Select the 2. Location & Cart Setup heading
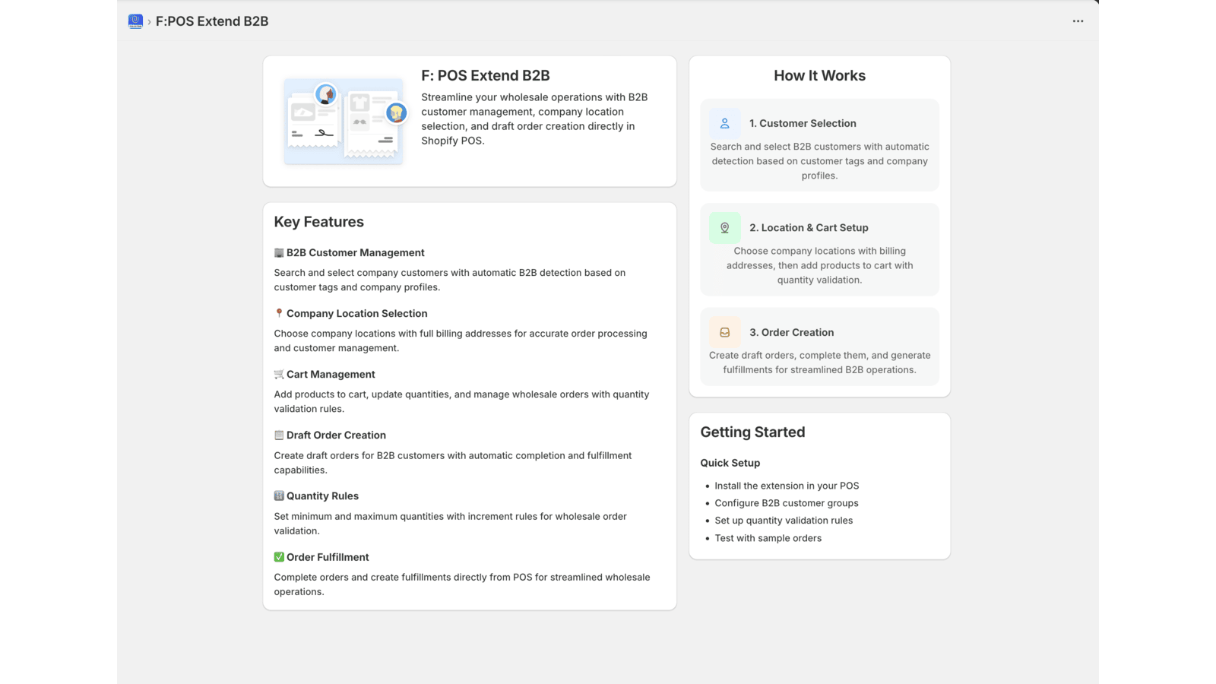The height and width of the screenshot is (684, 1216). [809, 228]
